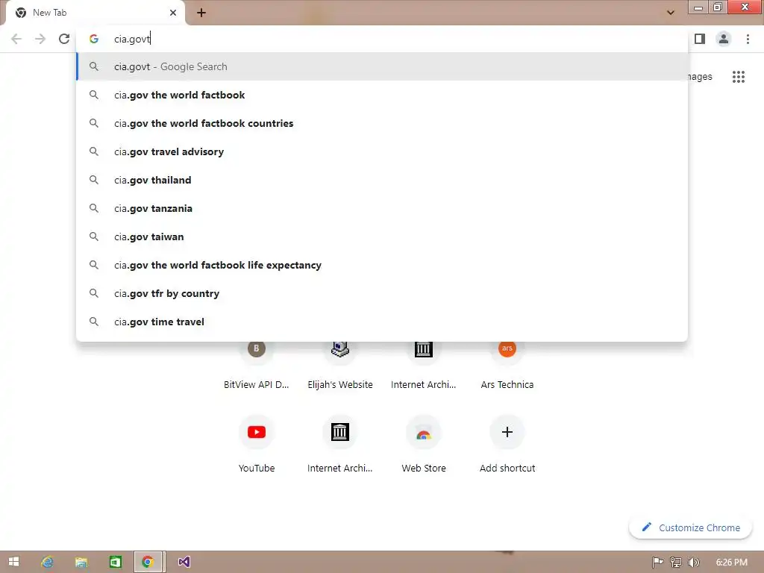The image size is (764, 573).
Task: Go back with the back arrow
Action: pos(16,39)
